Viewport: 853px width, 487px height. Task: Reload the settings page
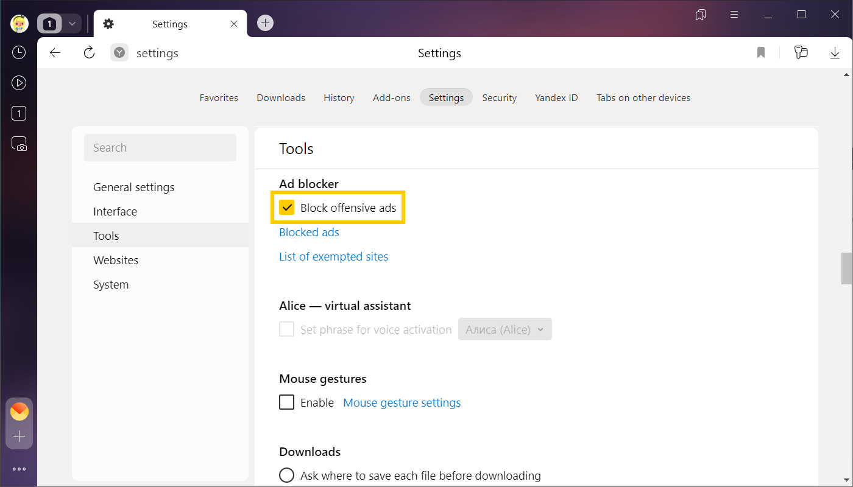[x=89, y=53]
